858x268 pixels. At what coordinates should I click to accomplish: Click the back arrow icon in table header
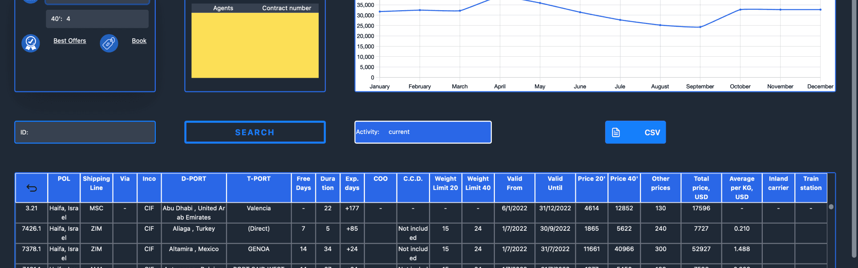(x=32, y=188)
